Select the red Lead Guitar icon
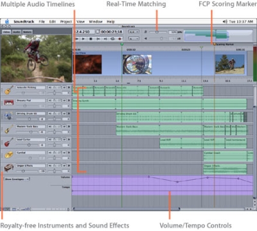The width and height of the screenshot is (257, 231). point(9,142)
